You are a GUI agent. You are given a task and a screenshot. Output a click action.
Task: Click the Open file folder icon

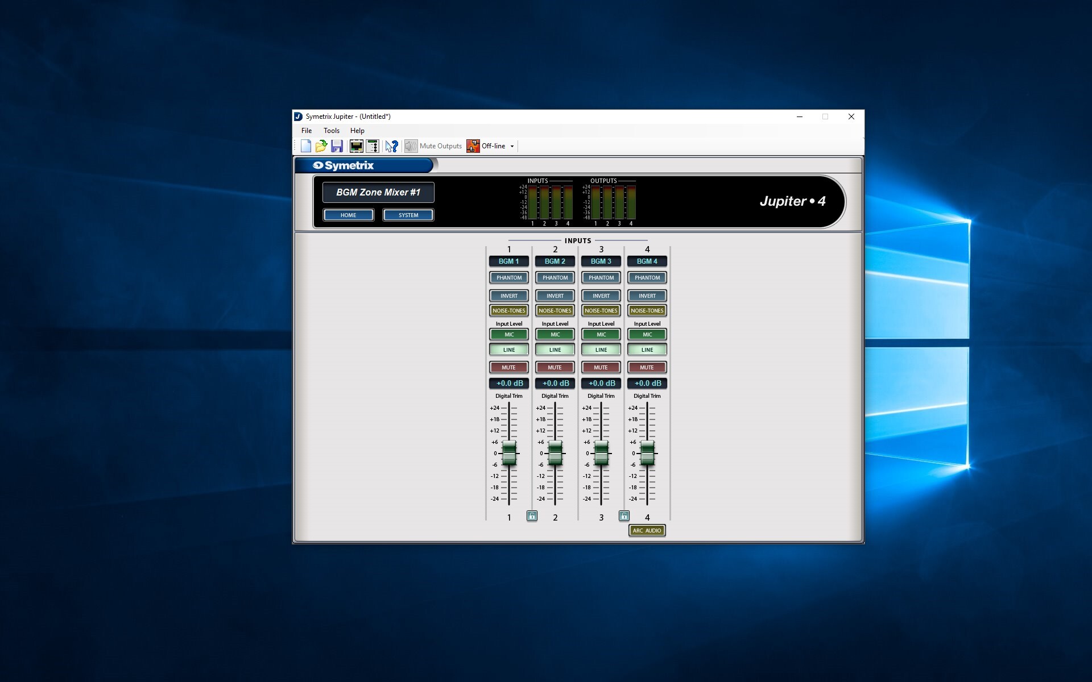click(321, 146)
